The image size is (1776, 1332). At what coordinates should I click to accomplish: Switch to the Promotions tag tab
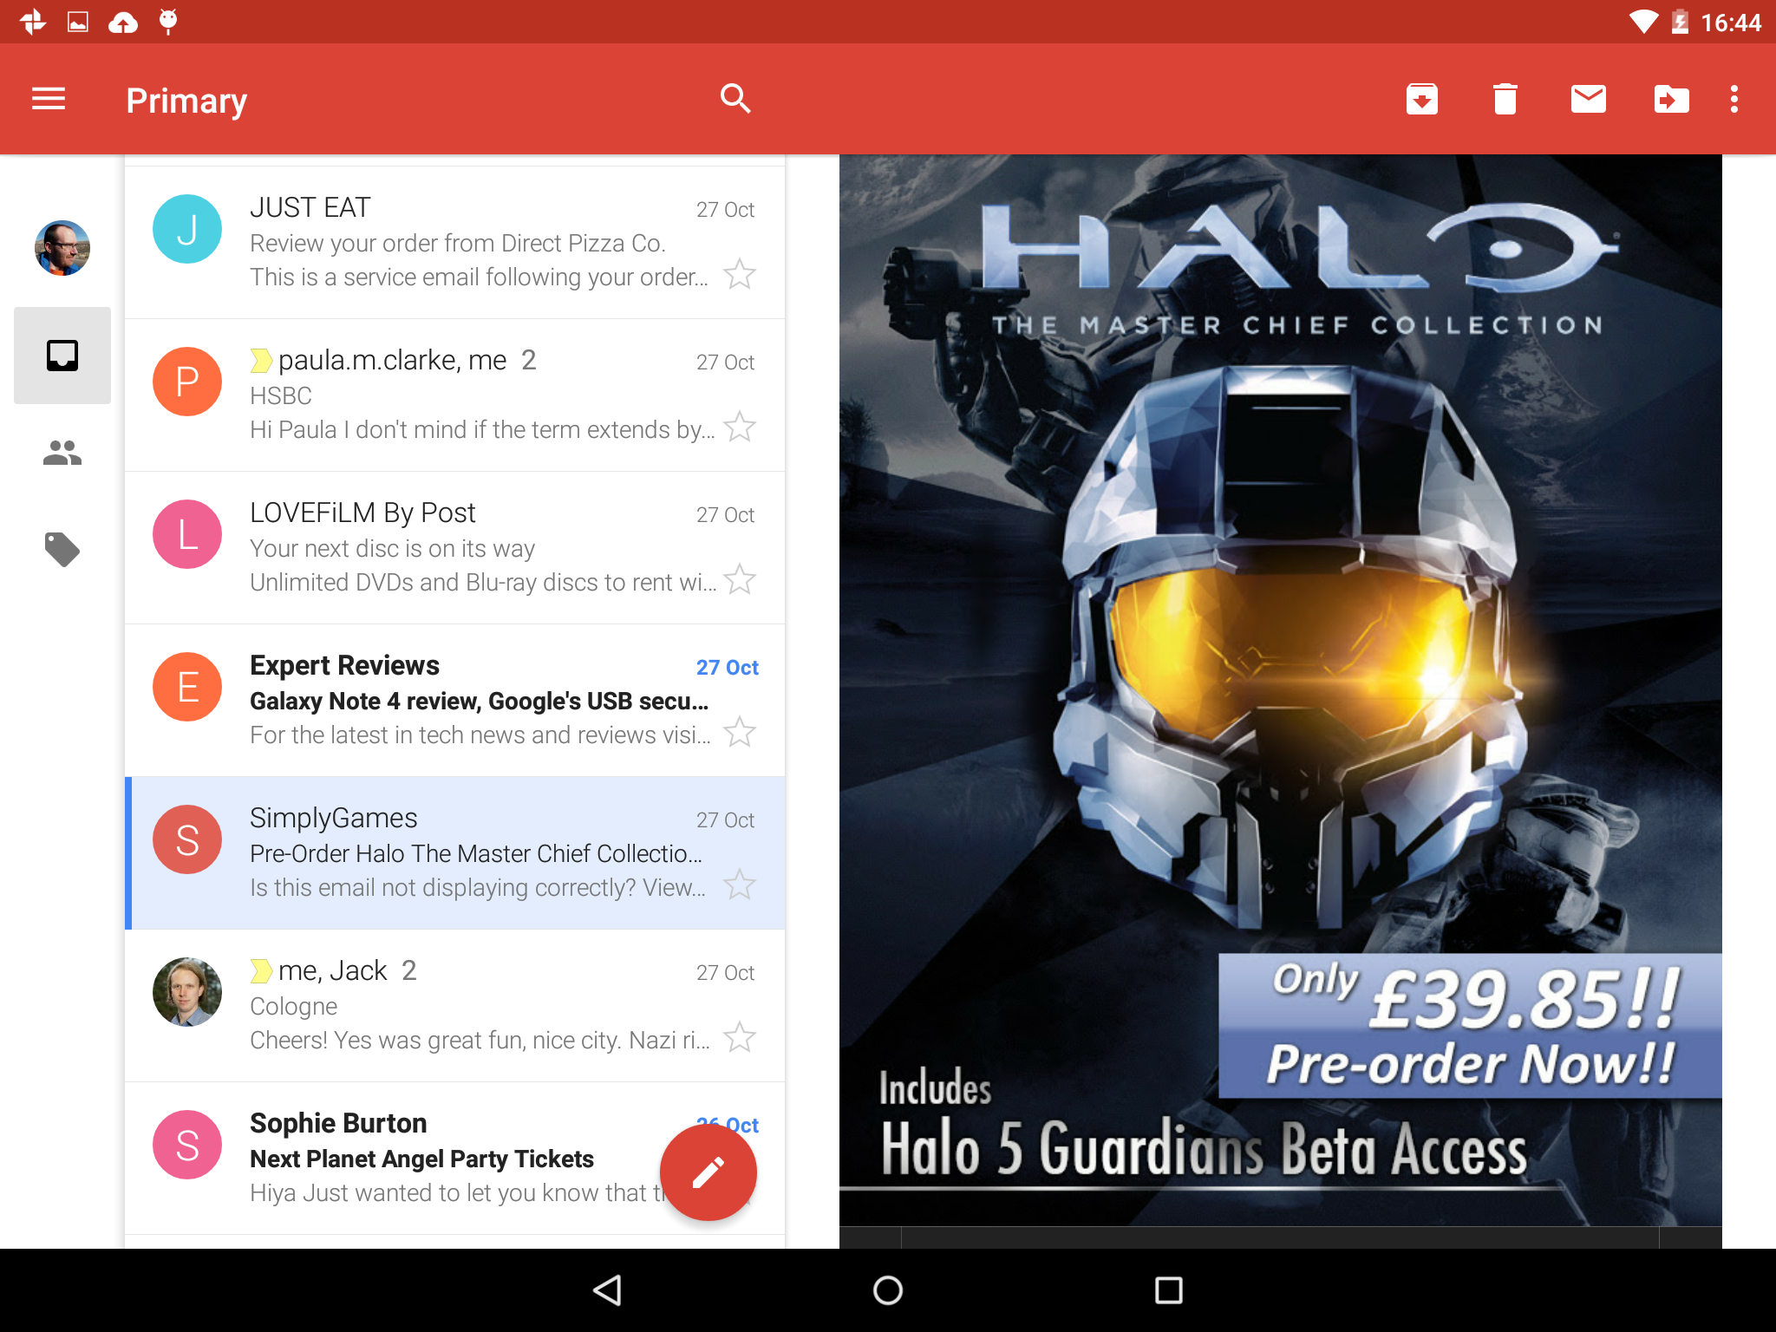pos(62,550)
